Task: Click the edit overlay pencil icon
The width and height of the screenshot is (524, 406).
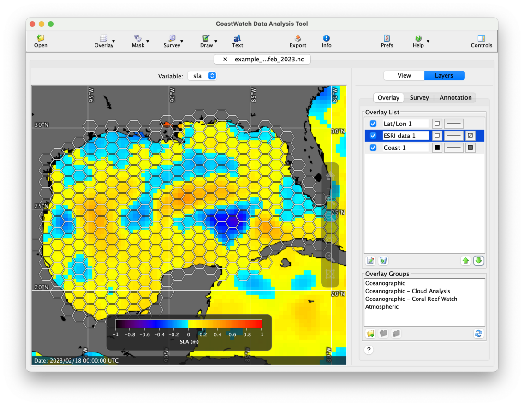Action: 370,261
